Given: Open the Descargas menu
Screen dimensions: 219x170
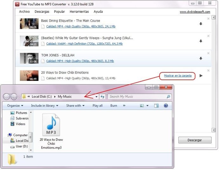Looking at the screenshot, I should (42, 12).
